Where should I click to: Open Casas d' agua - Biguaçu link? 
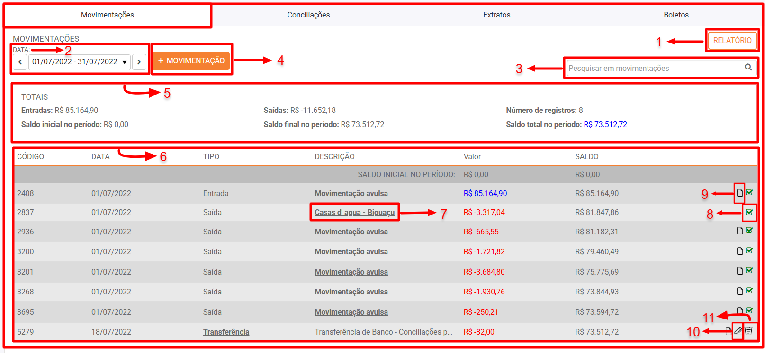pyautogui.click(x=354, y=213)
